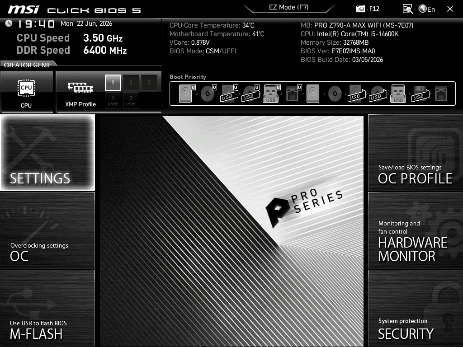The width and height of the screenshot is (463, 347).
Task: Enable XMP profile 1
Action: 113,83
